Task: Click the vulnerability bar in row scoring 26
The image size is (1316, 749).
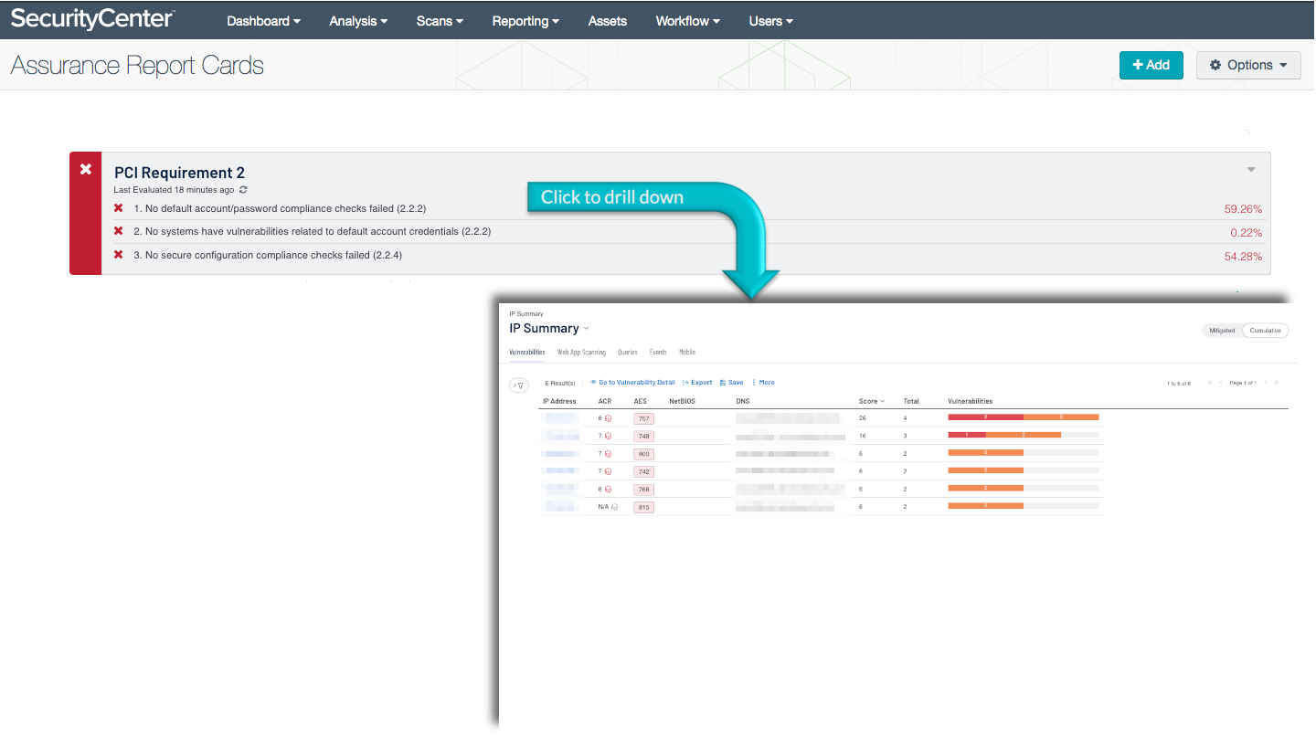Action: pyautogui.click(x=1024, y=417)
